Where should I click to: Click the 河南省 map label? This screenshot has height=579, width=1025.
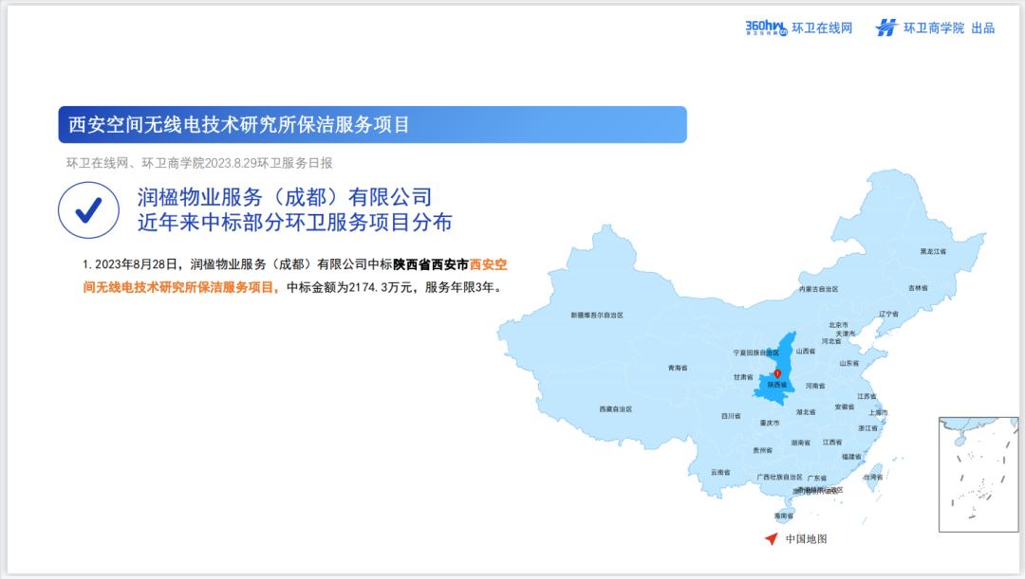click(x=815, y=386)
